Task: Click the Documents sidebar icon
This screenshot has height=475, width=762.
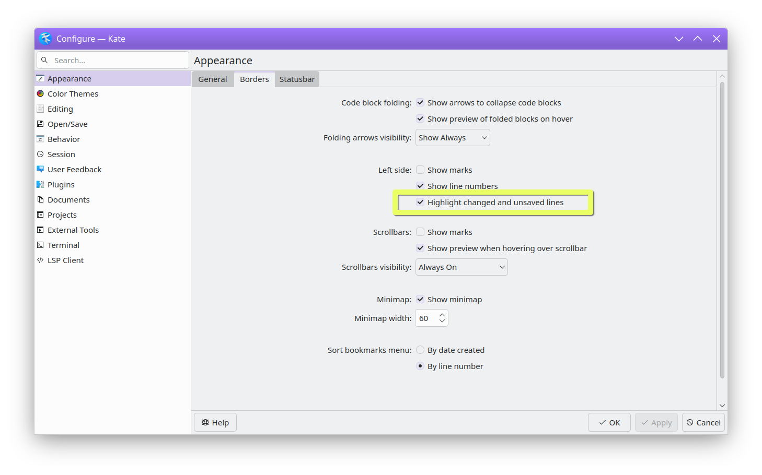Action: click(x=40, y=199)
